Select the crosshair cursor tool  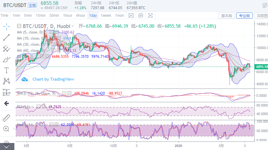pos(6,26)
